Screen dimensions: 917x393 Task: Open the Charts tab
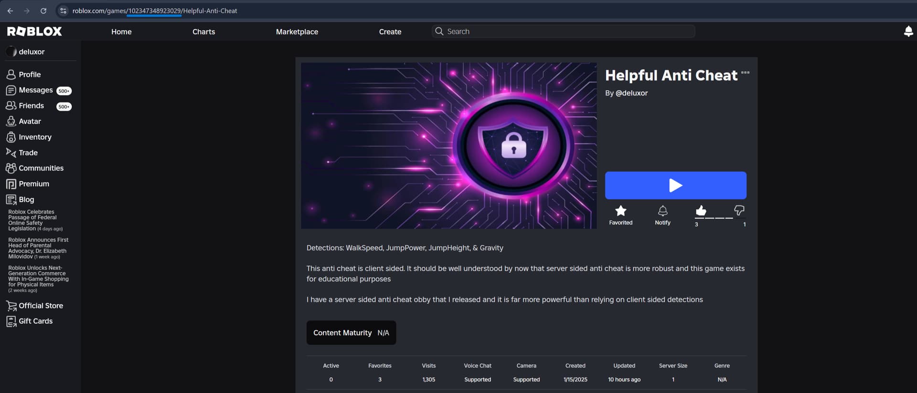[203, 31]
